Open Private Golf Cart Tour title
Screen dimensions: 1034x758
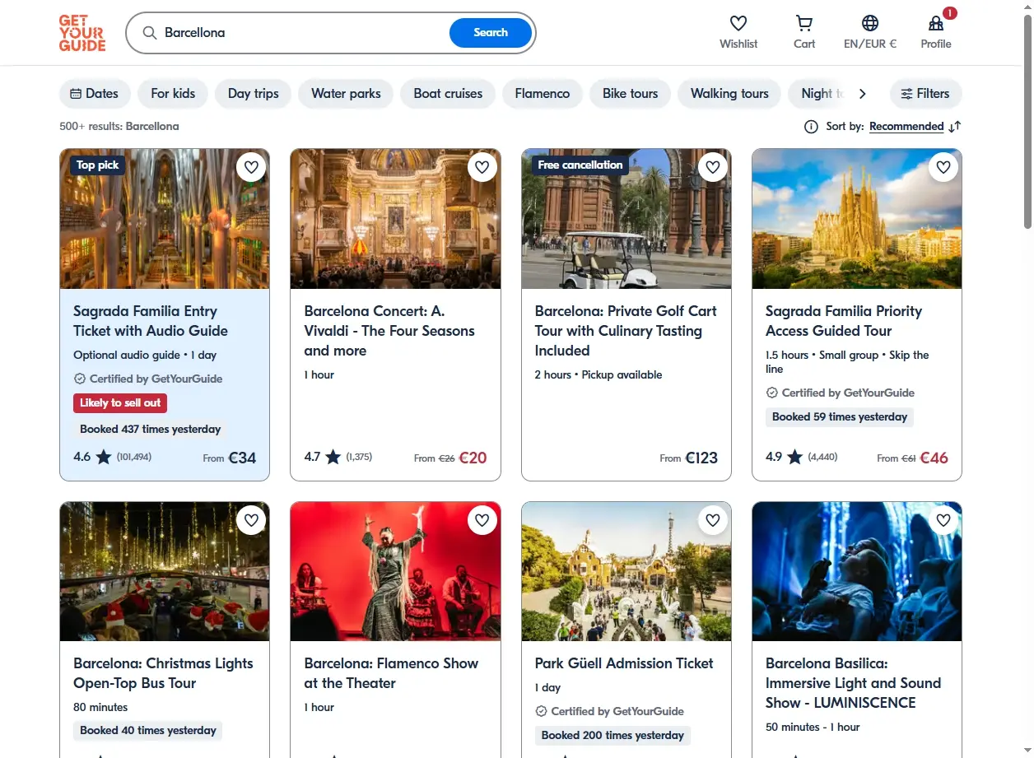tap(626, 331)
